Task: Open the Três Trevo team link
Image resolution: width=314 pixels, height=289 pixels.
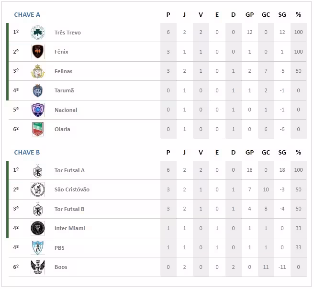Action: (x=67, y=33)
